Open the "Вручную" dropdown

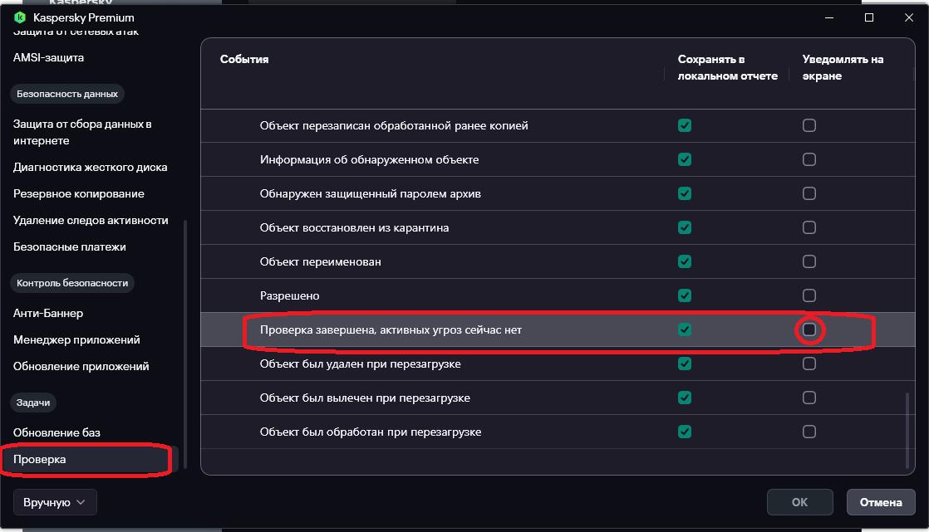(55, 502)
